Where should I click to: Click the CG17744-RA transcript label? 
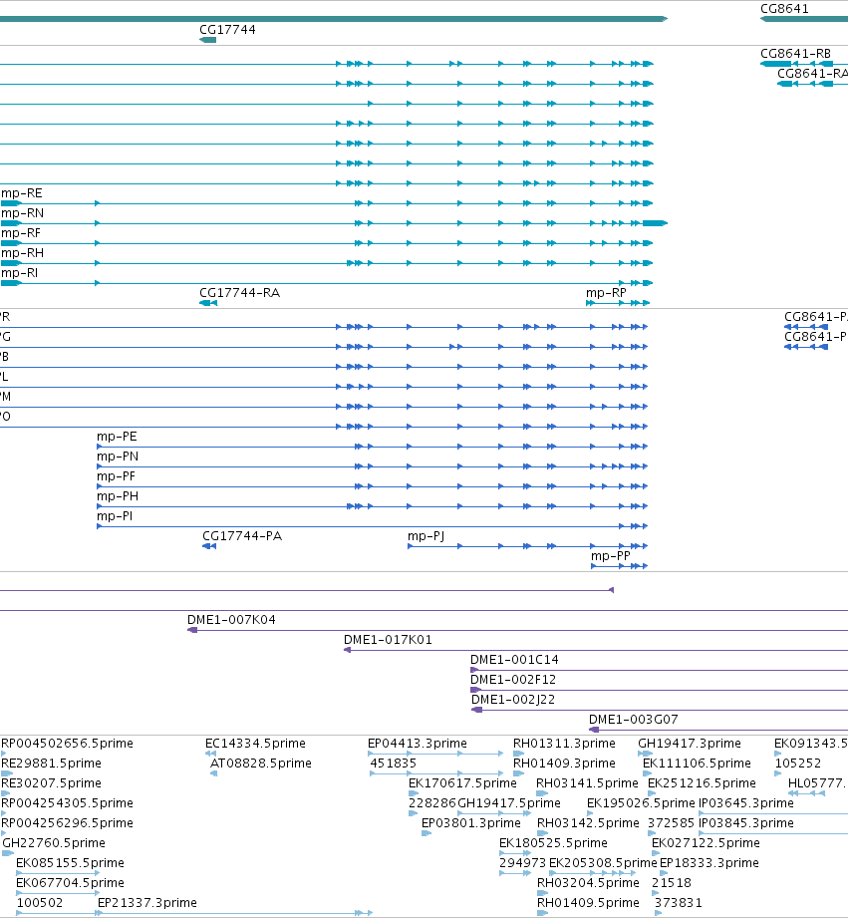(240, 293)
